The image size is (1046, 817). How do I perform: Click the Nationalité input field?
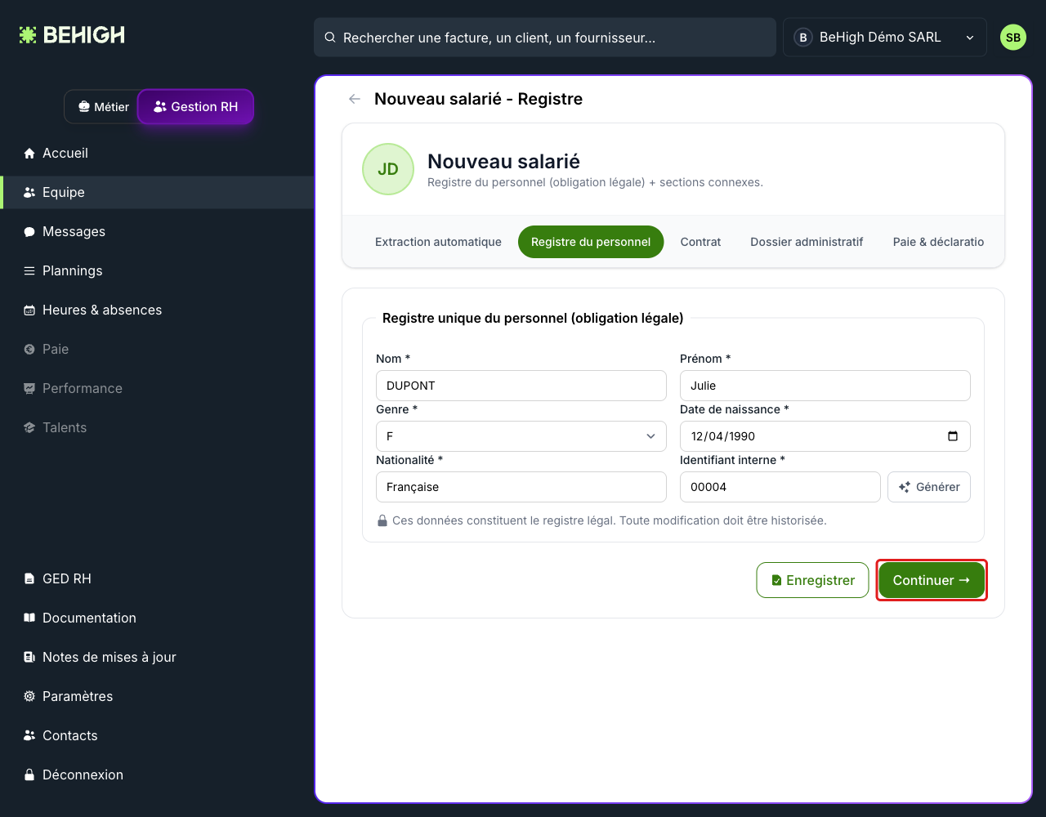[521, 487]
